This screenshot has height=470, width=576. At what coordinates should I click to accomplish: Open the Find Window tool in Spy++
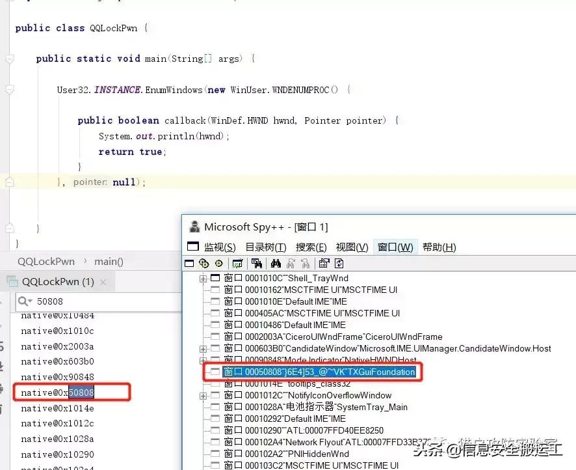pos(257,263)
